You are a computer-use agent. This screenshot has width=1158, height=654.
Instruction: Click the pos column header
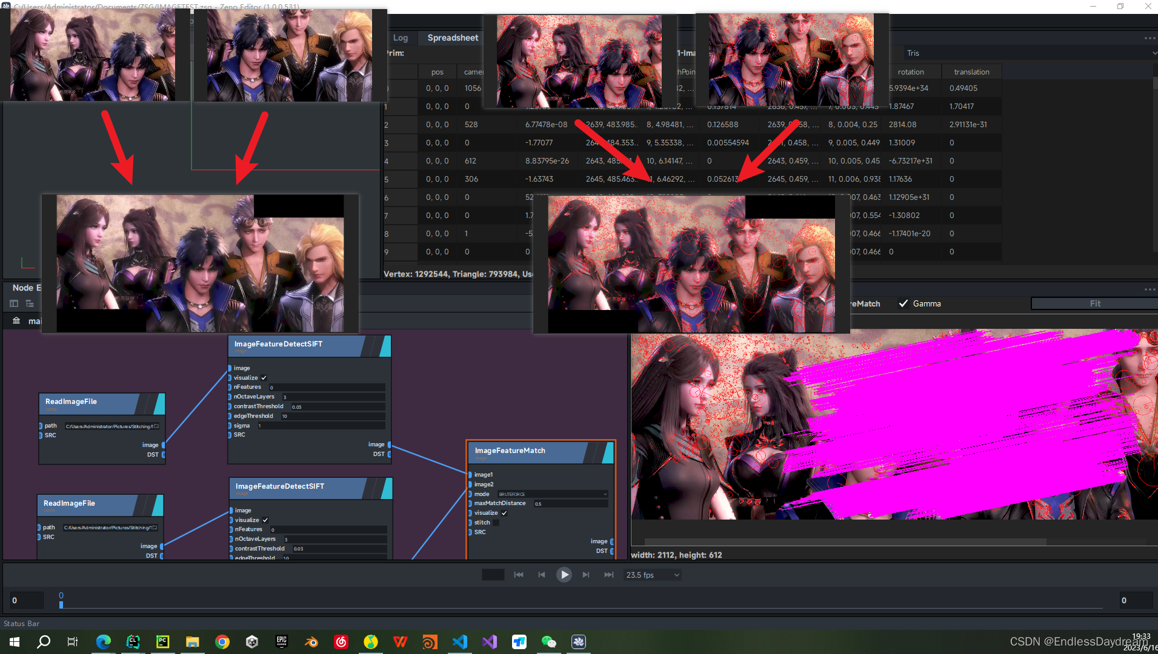point(437,71)
